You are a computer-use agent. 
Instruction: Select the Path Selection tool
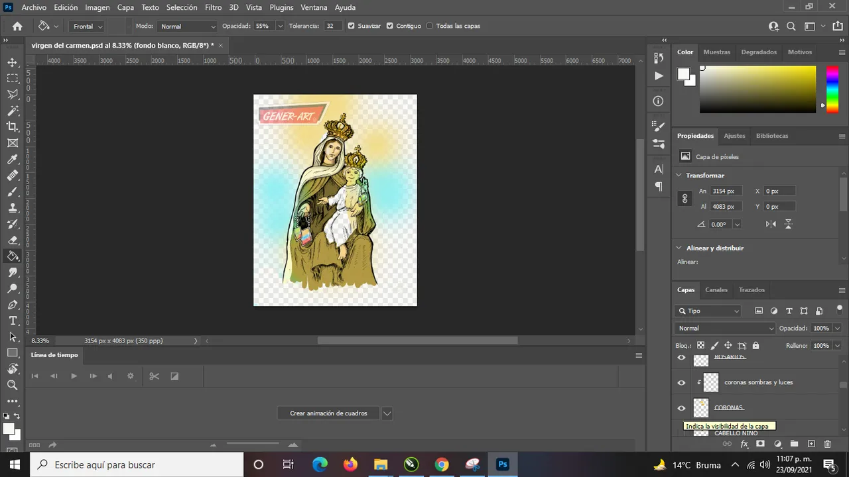pos(13,337)
